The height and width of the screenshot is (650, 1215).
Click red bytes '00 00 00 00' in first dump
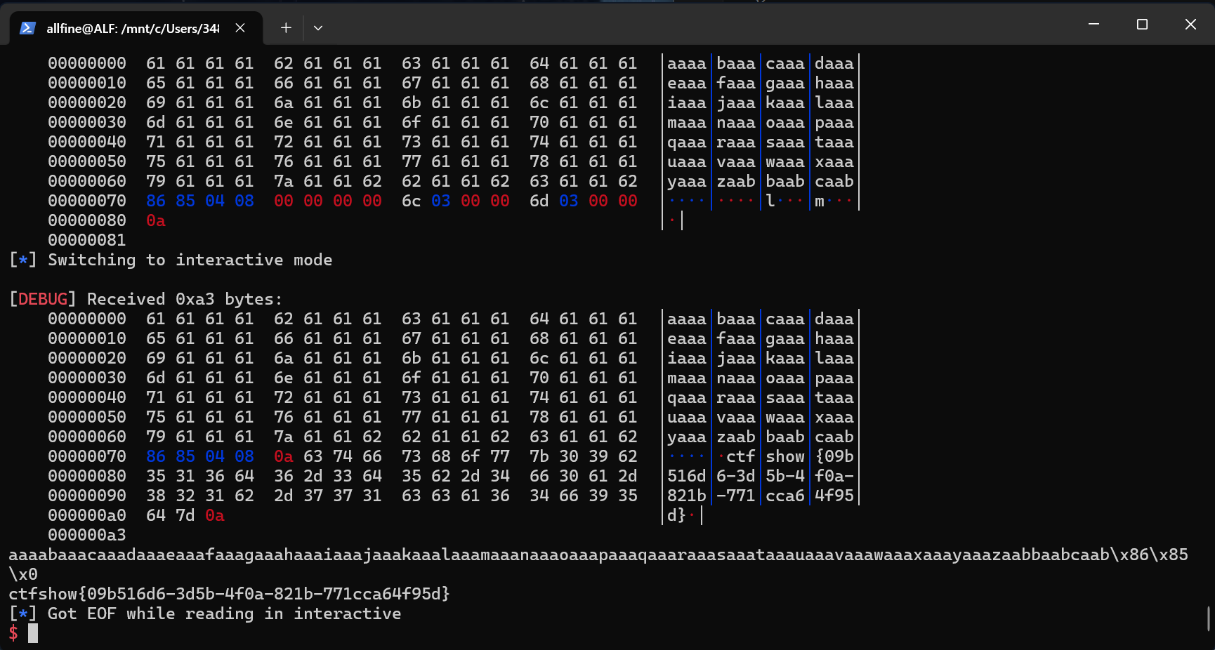[x=328, y=201]
